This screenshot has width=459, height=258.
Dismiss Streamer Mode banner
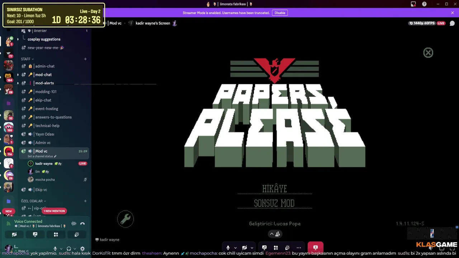(x=453, y=13)
